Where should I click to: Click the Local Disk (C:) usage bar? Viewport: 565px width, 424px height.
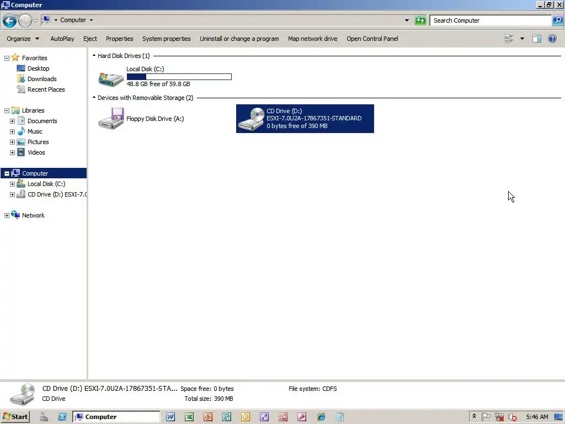pyautogui.click(x=179, y=76)
